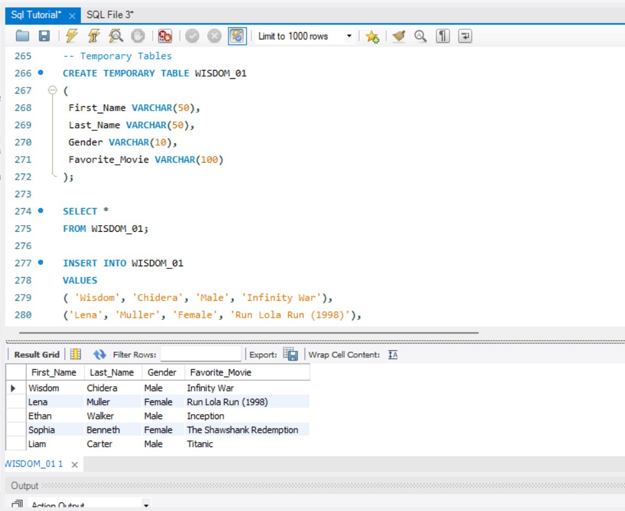Sort by Last_Name column header
The width and height of the screenshot is (625, 511).
point(113,372)
